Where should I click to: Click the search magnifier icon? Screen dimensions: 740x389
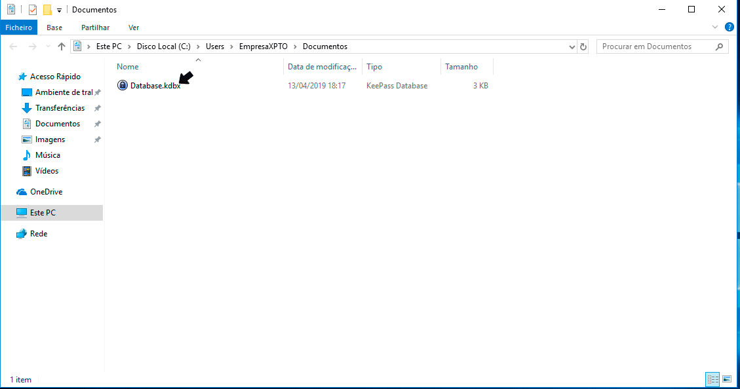click(719, 46)
